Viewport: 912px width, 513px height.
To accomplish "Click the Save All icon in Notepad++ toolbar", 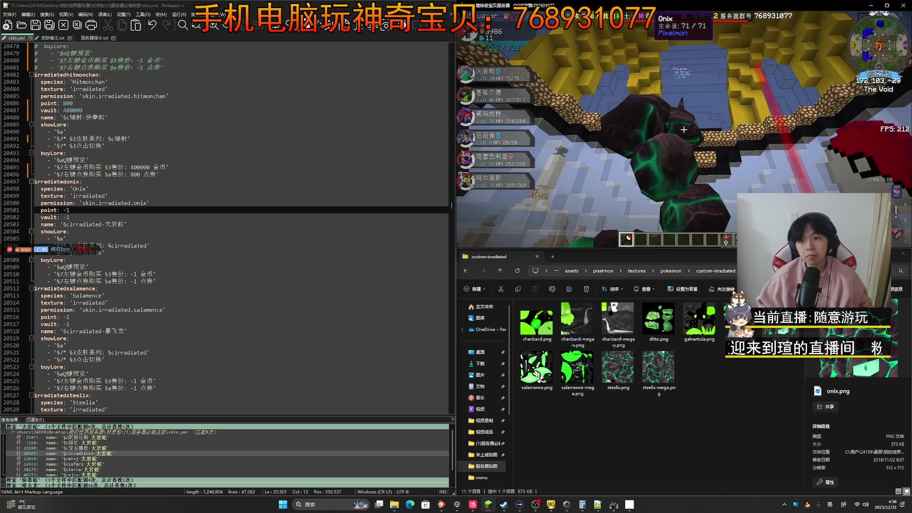I will pos(49,25).
